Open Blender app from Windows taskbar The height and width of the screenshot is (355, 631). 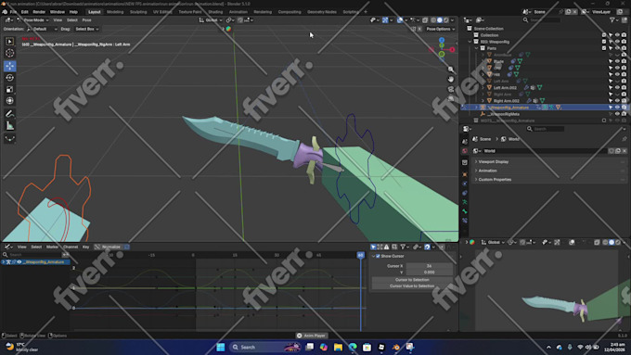(x=395, y=347)
